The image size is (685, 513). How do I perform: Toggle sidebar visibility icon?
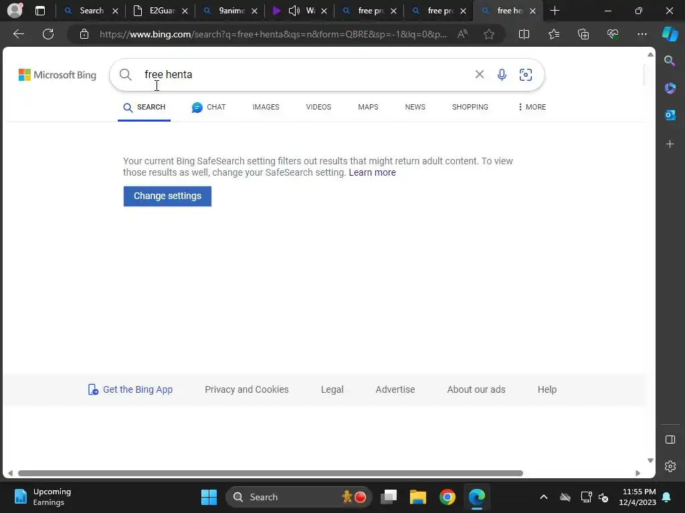[x=670, y=440]
